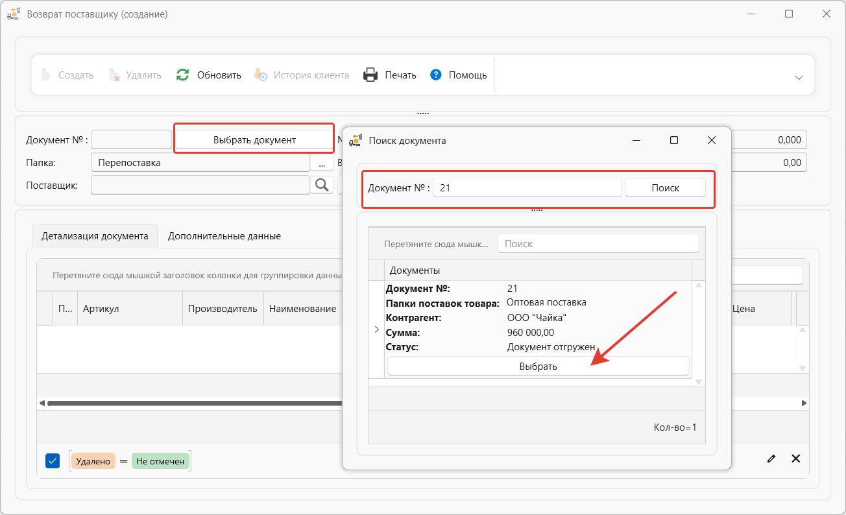Click the Не отмечен filter value
846x515 pixels.
click(x=160, y=461)
